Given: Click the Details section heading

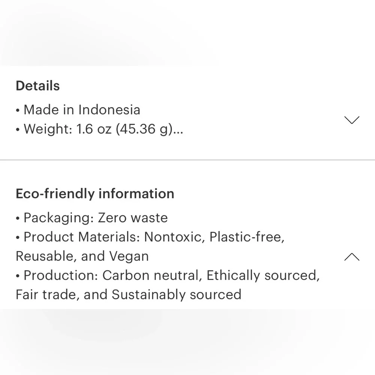Looking at the screenshot, I should 37,85.
